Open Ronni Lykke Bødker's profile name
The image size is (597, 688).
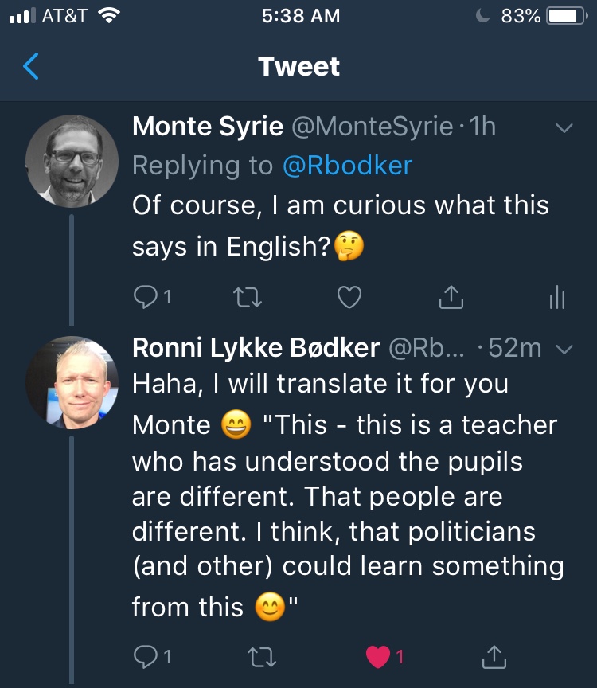click(256, 348)
